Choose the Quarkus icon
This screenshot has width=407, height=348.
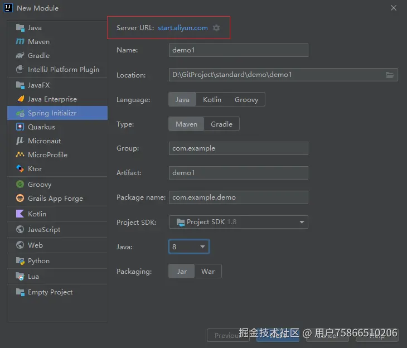20,127
